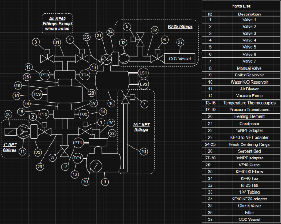281x224 pixels.
Task: Select the TC4 thermocouple symbol
Action: 85,75
